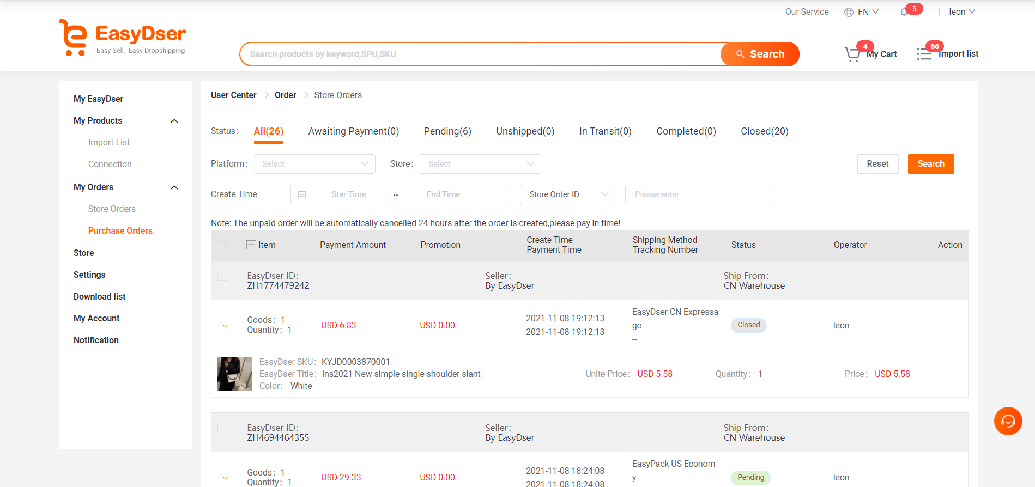Image resolution: width=1035 pixels, height=487 pixels.
Task: Click the EasyDser logo
Action: 123,38
